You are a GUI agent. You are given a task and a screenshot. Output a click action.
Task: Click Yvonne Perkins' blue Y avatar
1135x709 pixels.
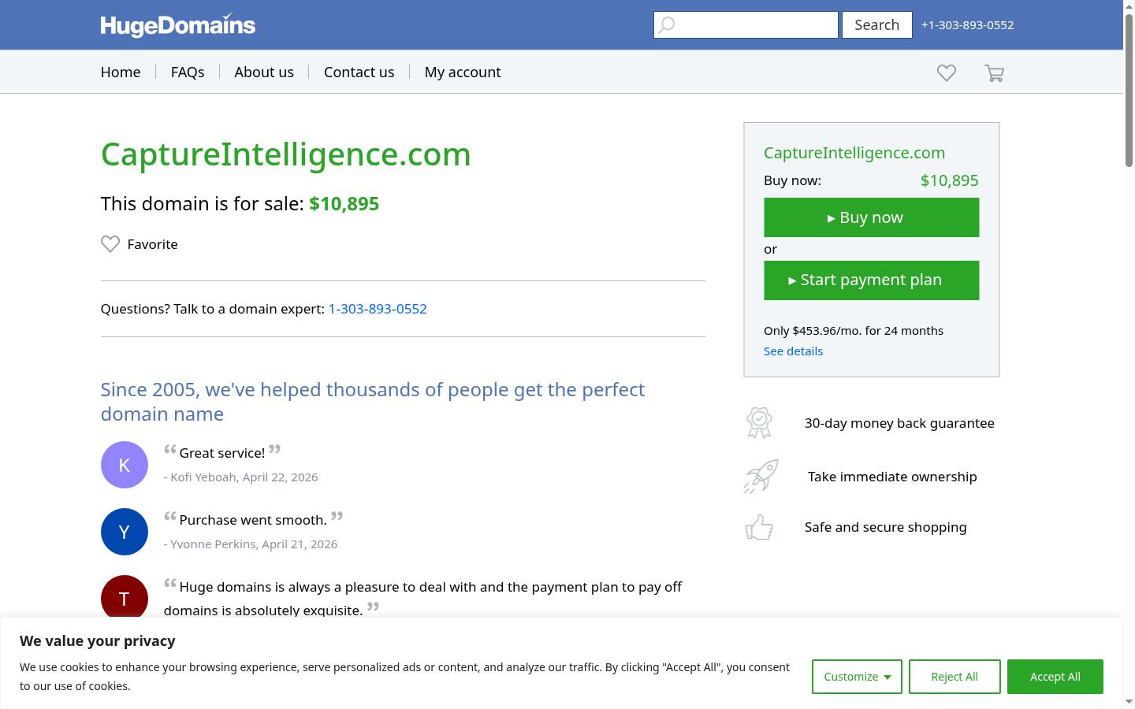point(125,532)
